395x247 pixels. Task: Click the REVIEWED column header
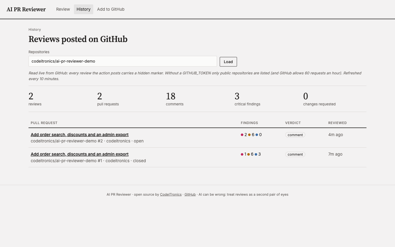(337, 123)
